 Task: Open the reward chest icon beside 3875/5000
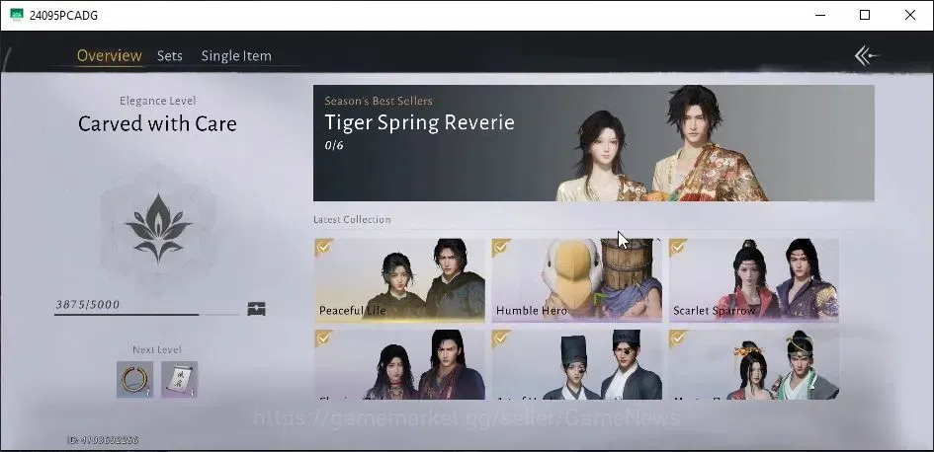(256, 309)
